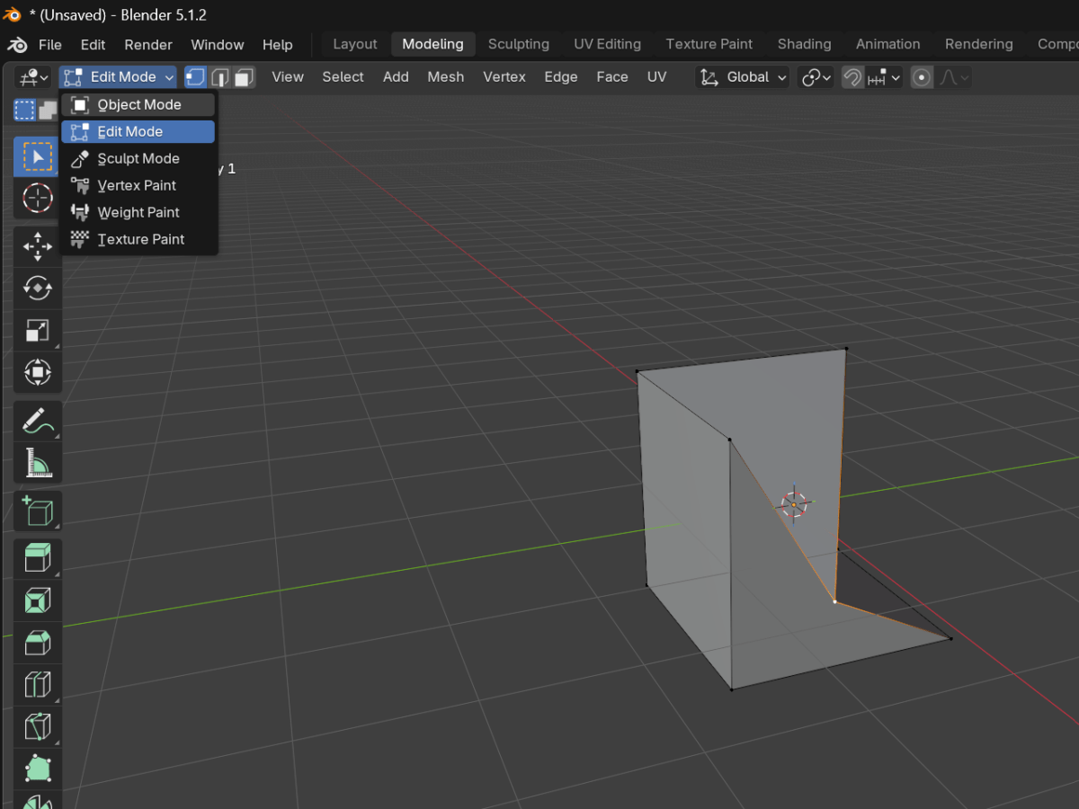
Task: Open the viewport Add menu
Action: (x=396, y=77)
